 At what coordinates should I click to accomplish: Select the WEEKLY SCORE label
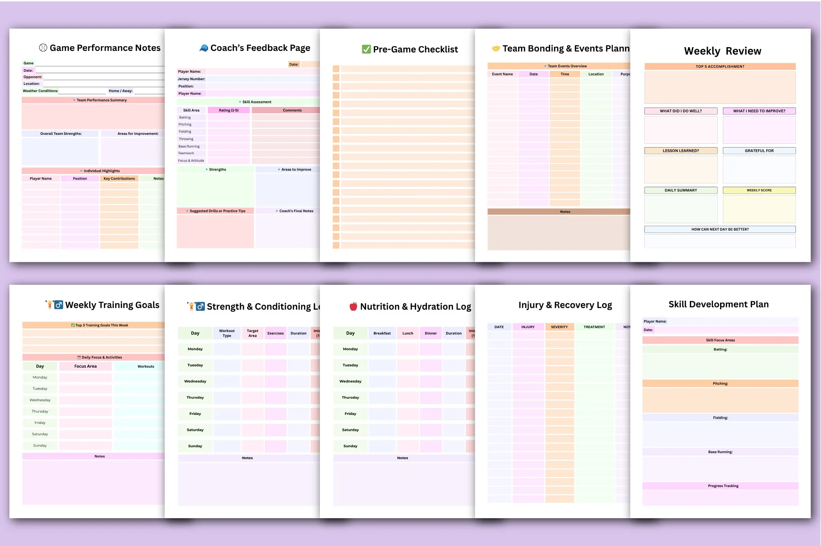(x=759, y=190)
